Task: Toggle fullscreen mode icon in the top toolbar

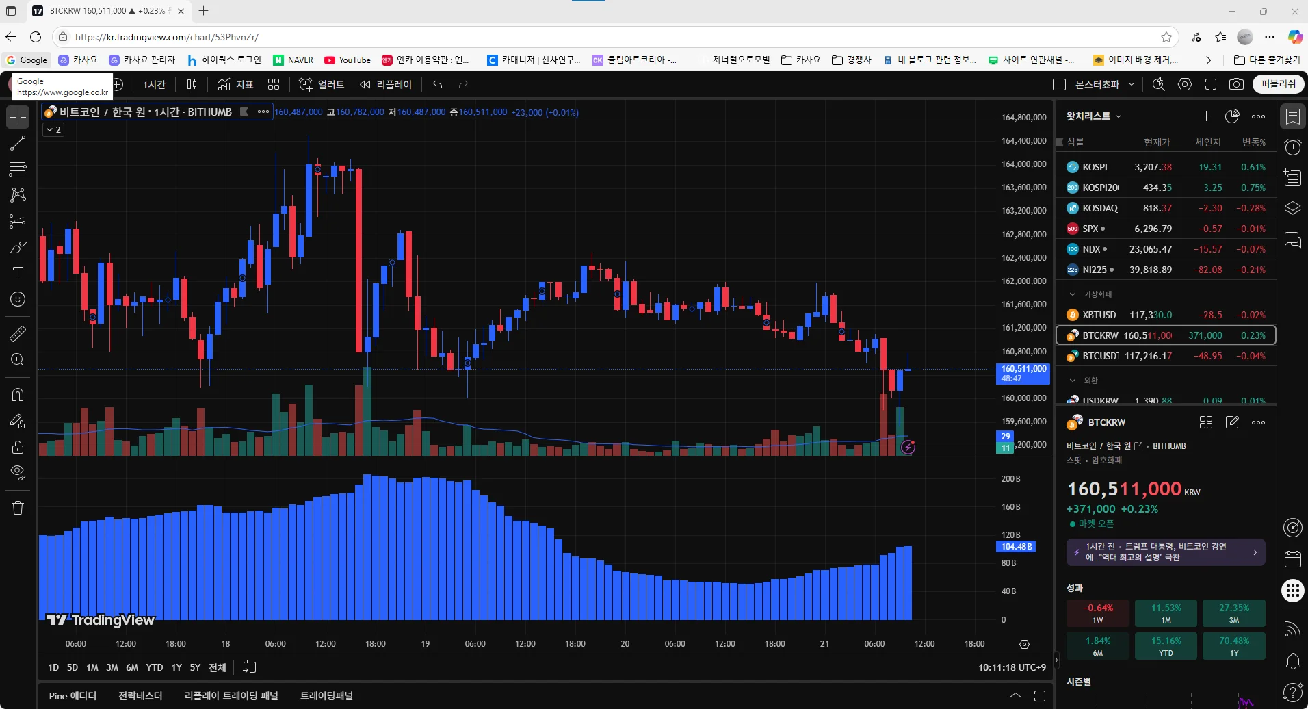Action: 1211,84
